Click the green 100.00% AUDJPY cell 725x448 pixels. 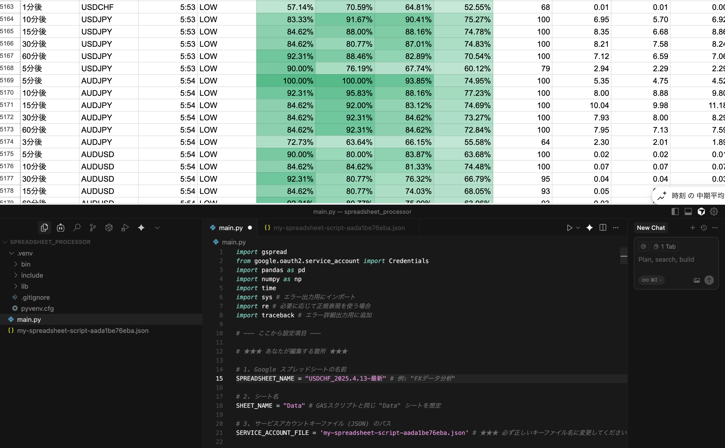click(x=286, y=81)
